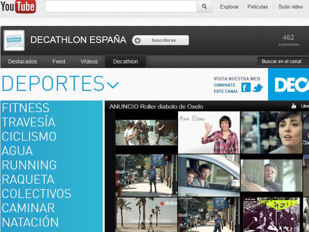Click the 462 suscriptores count
309x232 pixels.
(x=289, y=40)
